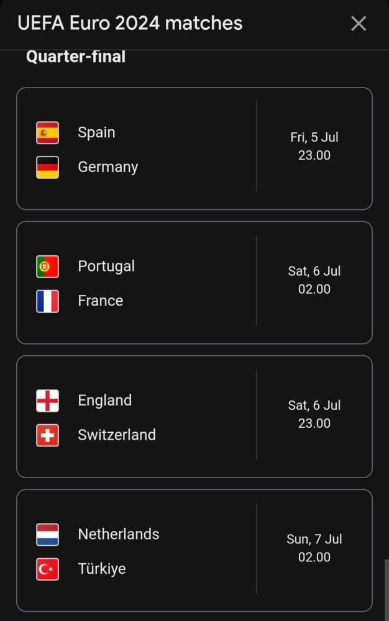
Task: Open match time Sat, 6 Jul 02.00
Action: point(314,280)
